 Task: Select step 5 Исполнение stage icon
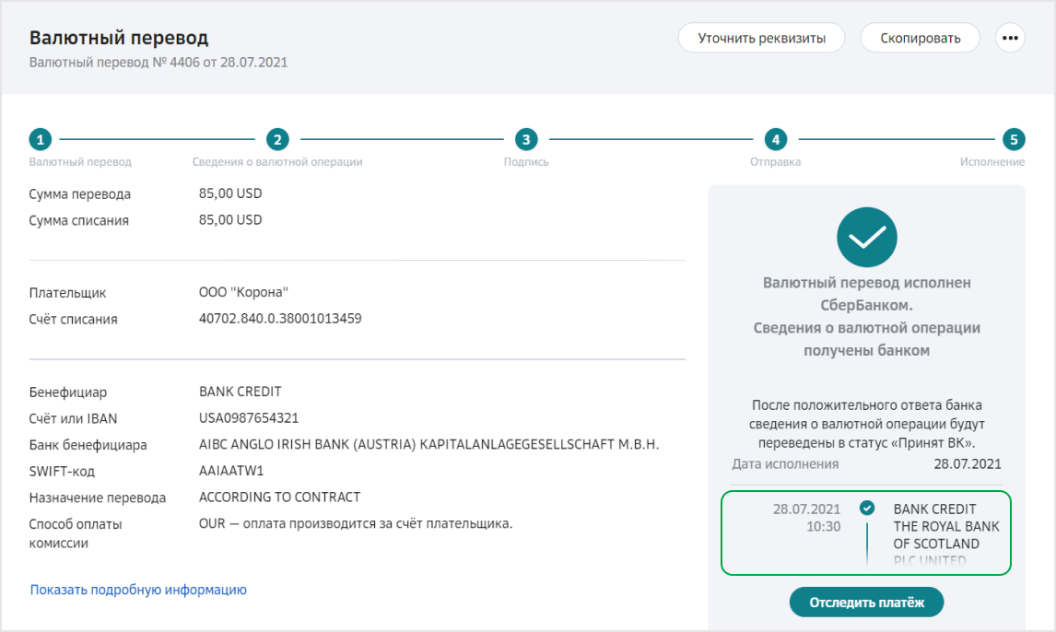(1015, 139)
